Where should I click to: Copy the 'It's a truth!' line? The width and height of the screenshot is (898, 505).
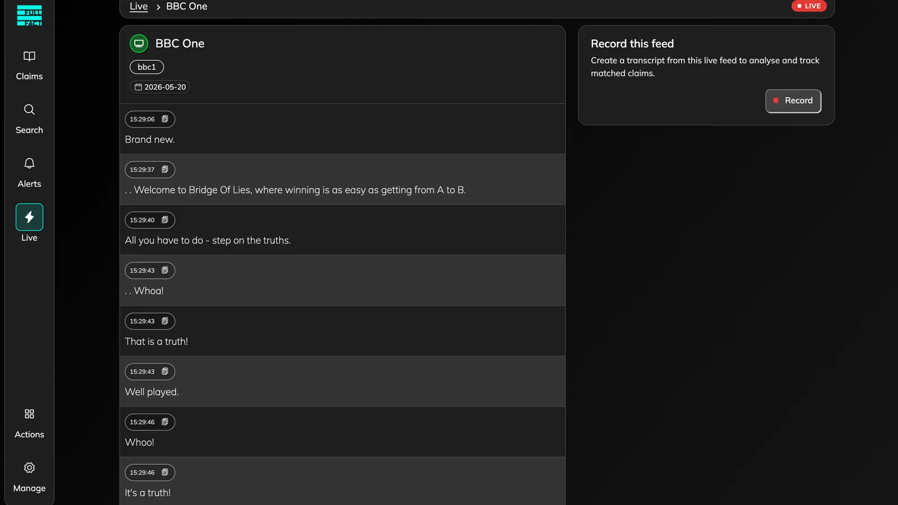click(x=165, y=472)
